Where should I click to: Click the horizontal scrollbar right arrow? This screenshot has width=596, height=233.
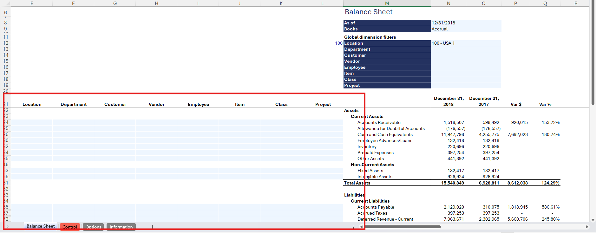(587, 227)
